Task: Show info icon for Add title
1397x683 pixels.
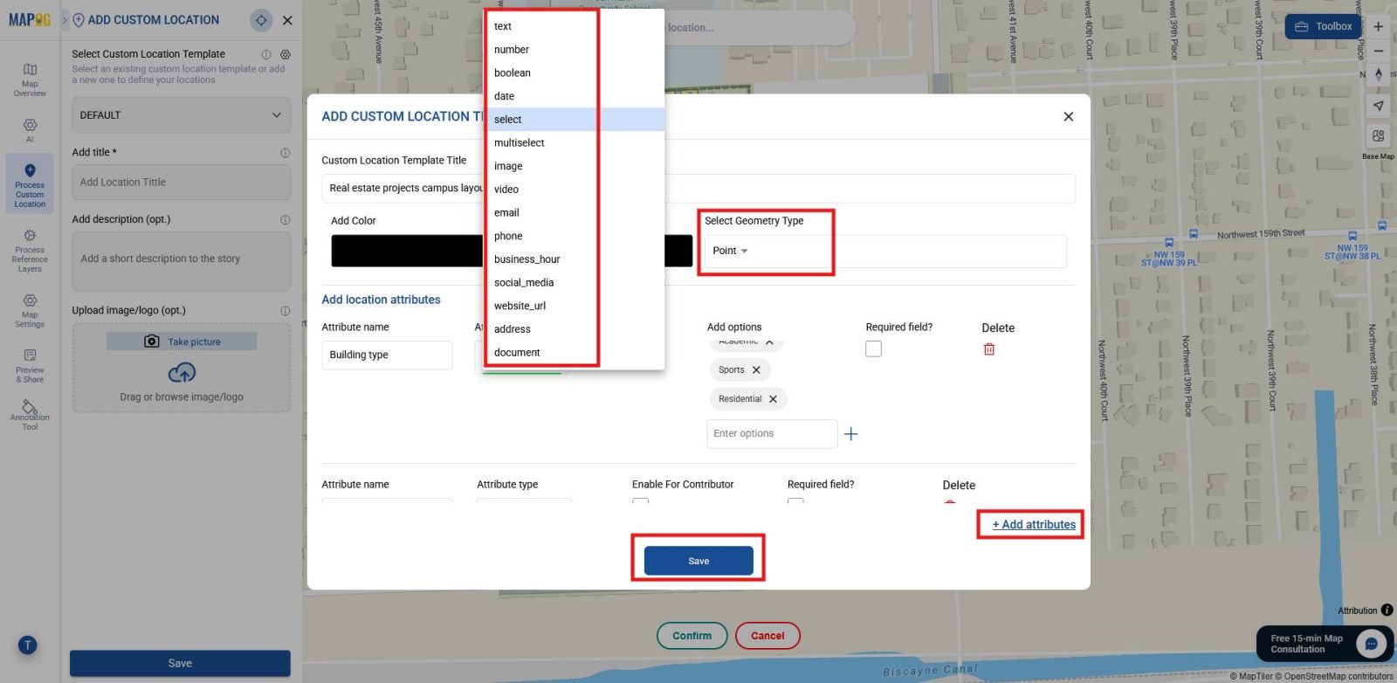Action: click(286, 153)
